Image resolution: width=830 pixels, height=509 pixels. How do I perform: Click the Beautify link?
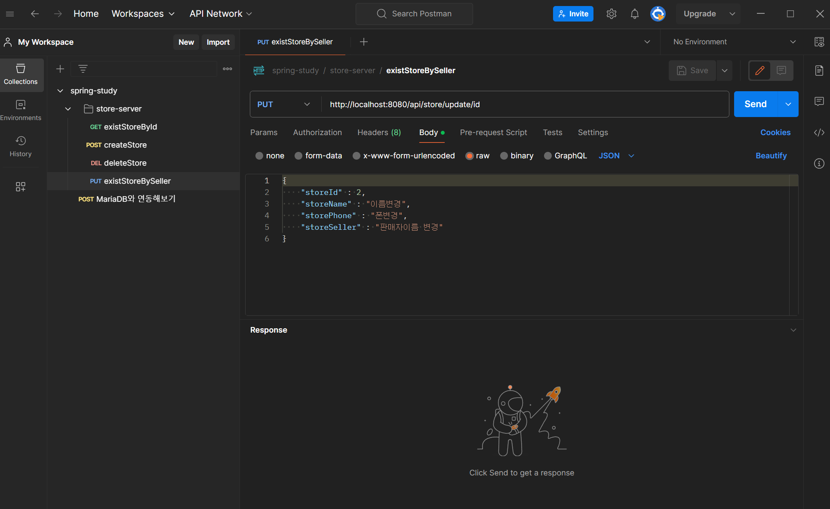tap(771, 156)
